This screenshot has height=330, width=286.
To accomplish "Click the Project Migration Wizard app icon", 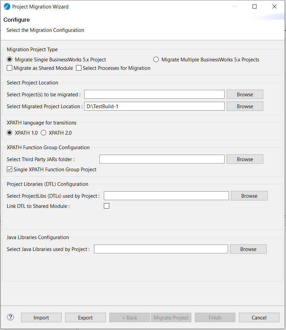I will click(7, 6).
